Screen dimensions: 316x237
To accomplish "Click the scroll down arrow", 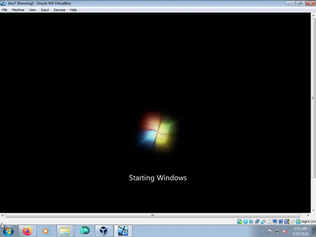I will click(x=314, y=210).
